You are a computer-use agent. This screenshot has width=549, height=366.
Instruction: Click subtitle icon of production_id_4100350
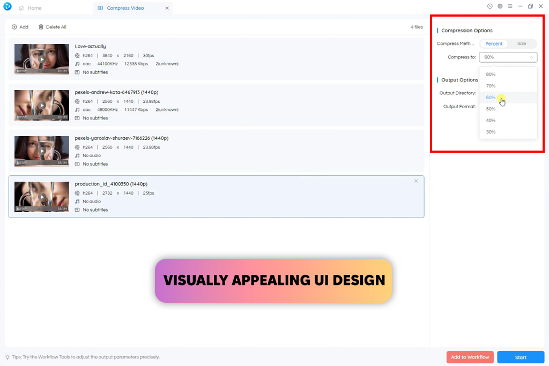pos(77,210)
